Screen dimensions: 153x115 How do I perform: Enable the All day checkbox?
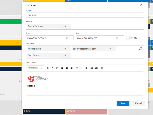click(x=128, y=38)
